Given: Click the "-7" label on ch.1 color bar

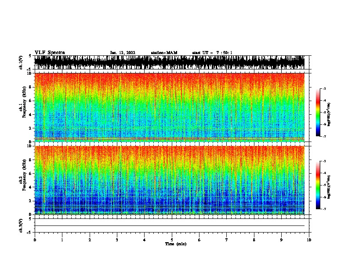Looking at the screenshot, I should (324, 136).
